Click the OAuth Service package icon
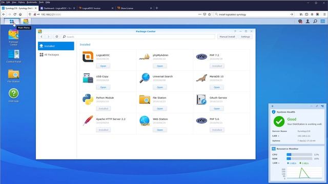The image size is (328, 184). coord(201,100)
